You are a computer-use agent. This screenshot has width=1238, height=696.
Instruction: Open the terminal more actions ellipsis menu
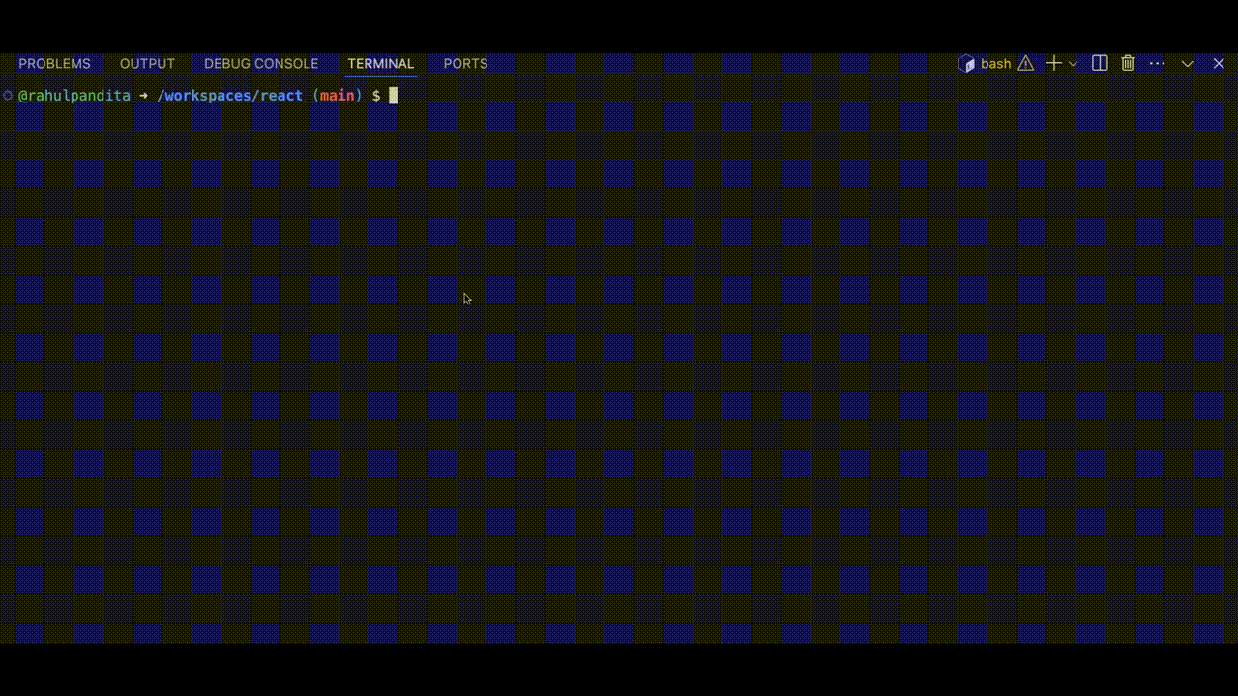pos(1158,64)
